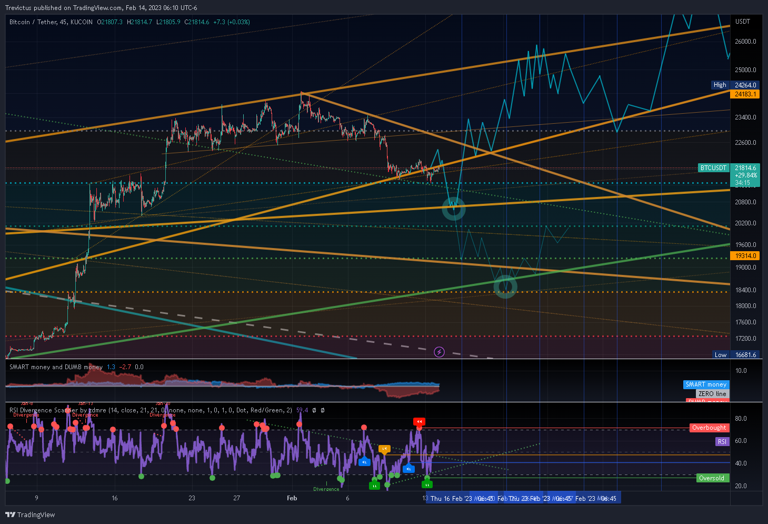
Task: Click the blue SMART money axis label
Action: pos(706,384)
